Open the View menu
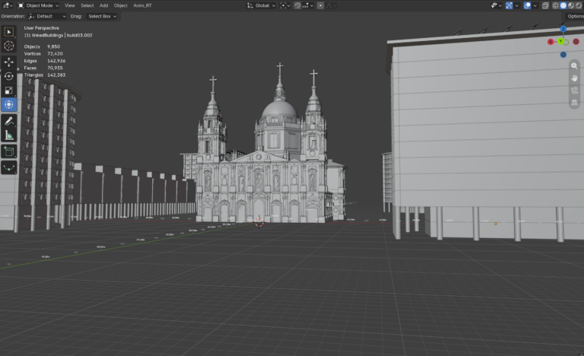The width and height of the screenshot is (584, 356). coord(70,5)
